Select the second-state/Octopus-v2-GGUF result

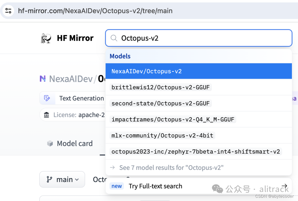[199, 103]
